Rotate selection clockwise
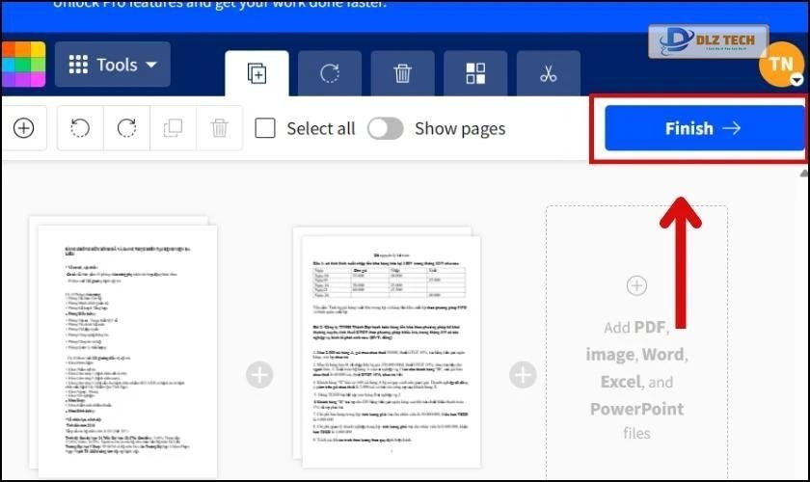 coord(126,128)
